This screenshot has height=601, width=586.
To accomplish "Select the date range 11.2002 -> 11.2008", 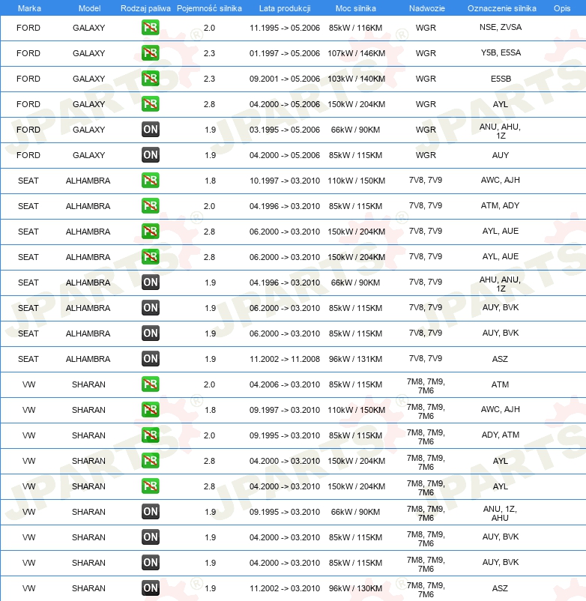I will tap(285, 359).
